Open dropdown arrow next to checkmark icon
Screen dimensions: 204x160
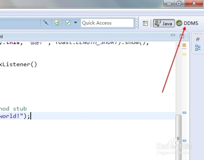(75, 23)
